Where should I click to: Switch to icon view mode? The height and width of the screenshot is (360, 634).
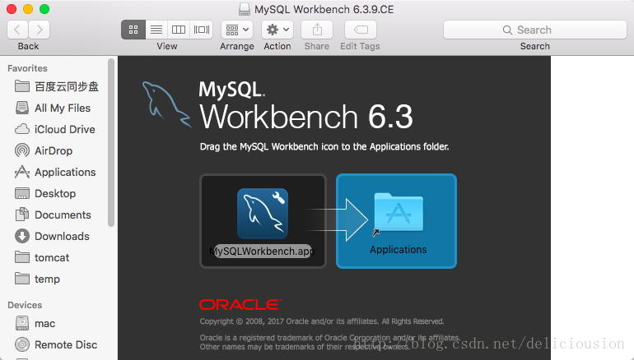click(x=133, y=30)
